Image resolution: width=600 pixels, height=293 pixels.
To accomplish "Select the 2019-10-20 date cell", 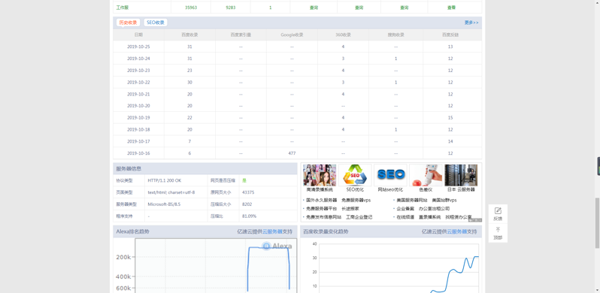I will (x=138, y=106).
